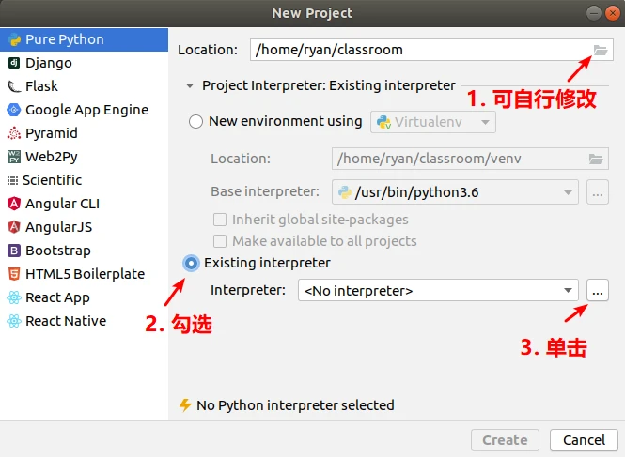Select Pure Python project type
The width and height of the screenshot is (625, 457).
click(84, 39)
